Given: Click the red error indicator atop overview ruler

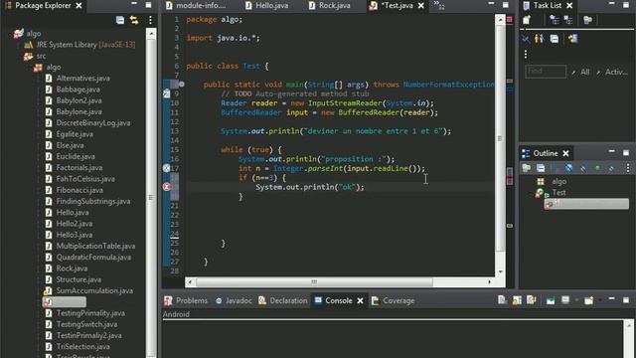Looking at the screenshot, I should click(510, 19).
